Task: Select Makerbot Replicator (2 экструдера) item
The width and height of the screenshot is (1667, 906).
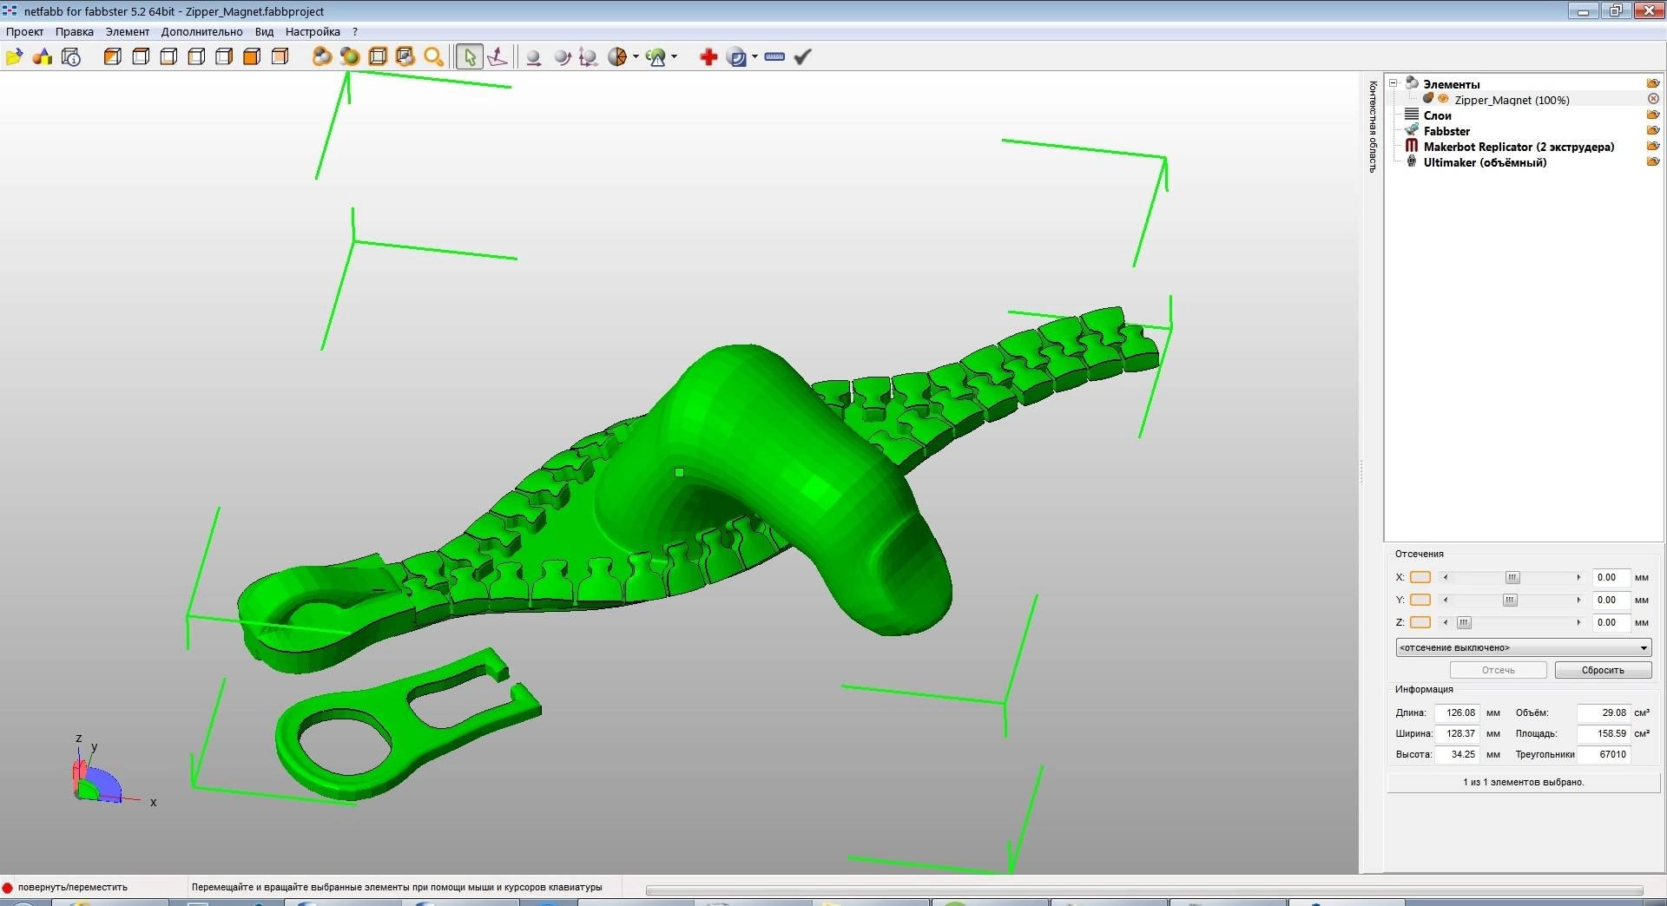Action: (x=1519, y=147)
